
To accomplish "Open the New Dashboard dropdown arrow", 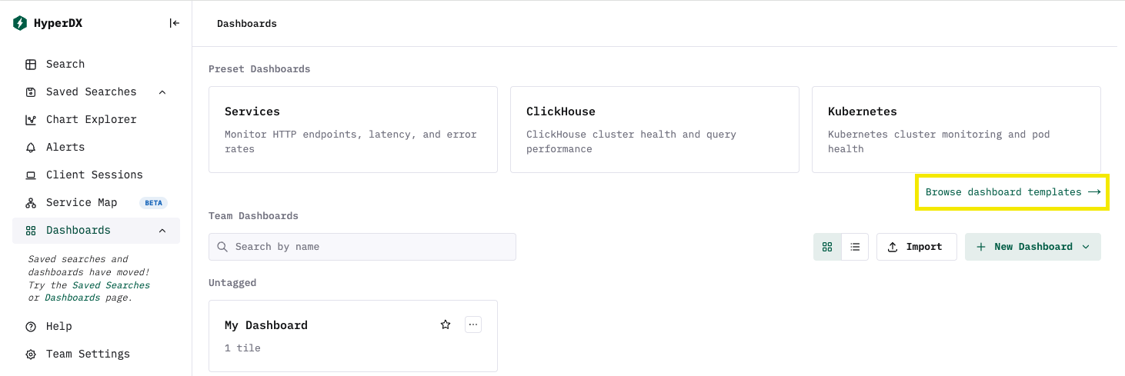I will (x=1086, y=247).
